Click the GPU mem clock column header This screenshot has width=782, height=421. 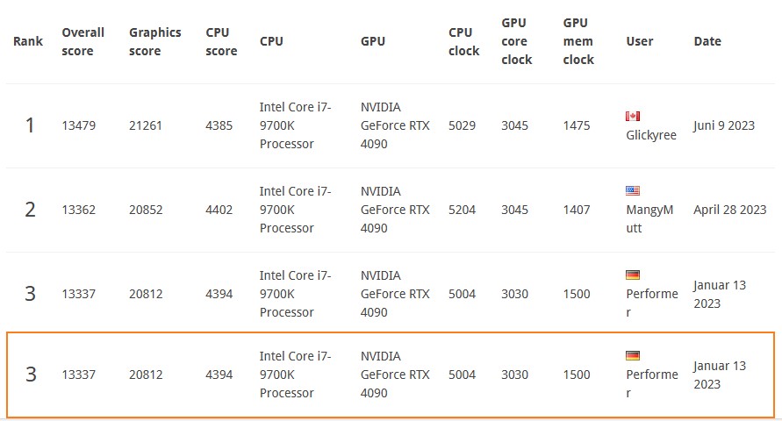tap(578, 41)
